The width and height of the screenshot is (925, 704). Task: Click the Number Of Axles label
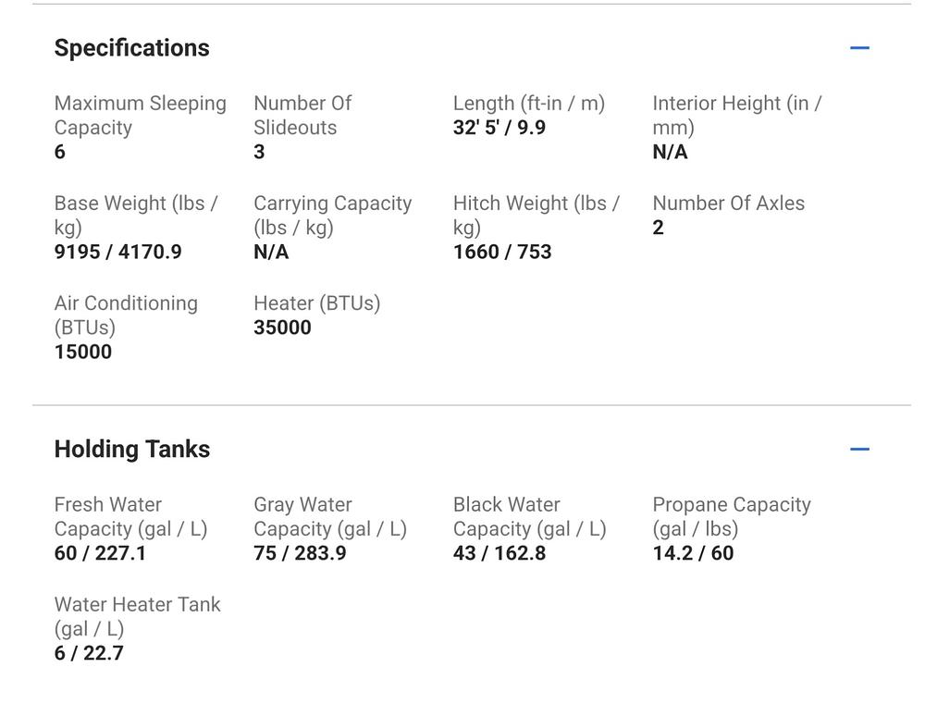(728, 204)
